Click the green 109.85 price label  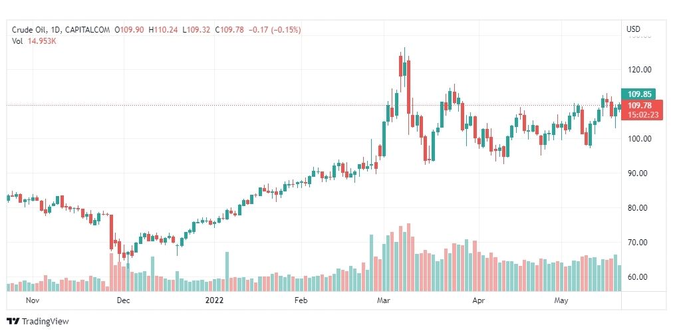click(x=638, y=94)
